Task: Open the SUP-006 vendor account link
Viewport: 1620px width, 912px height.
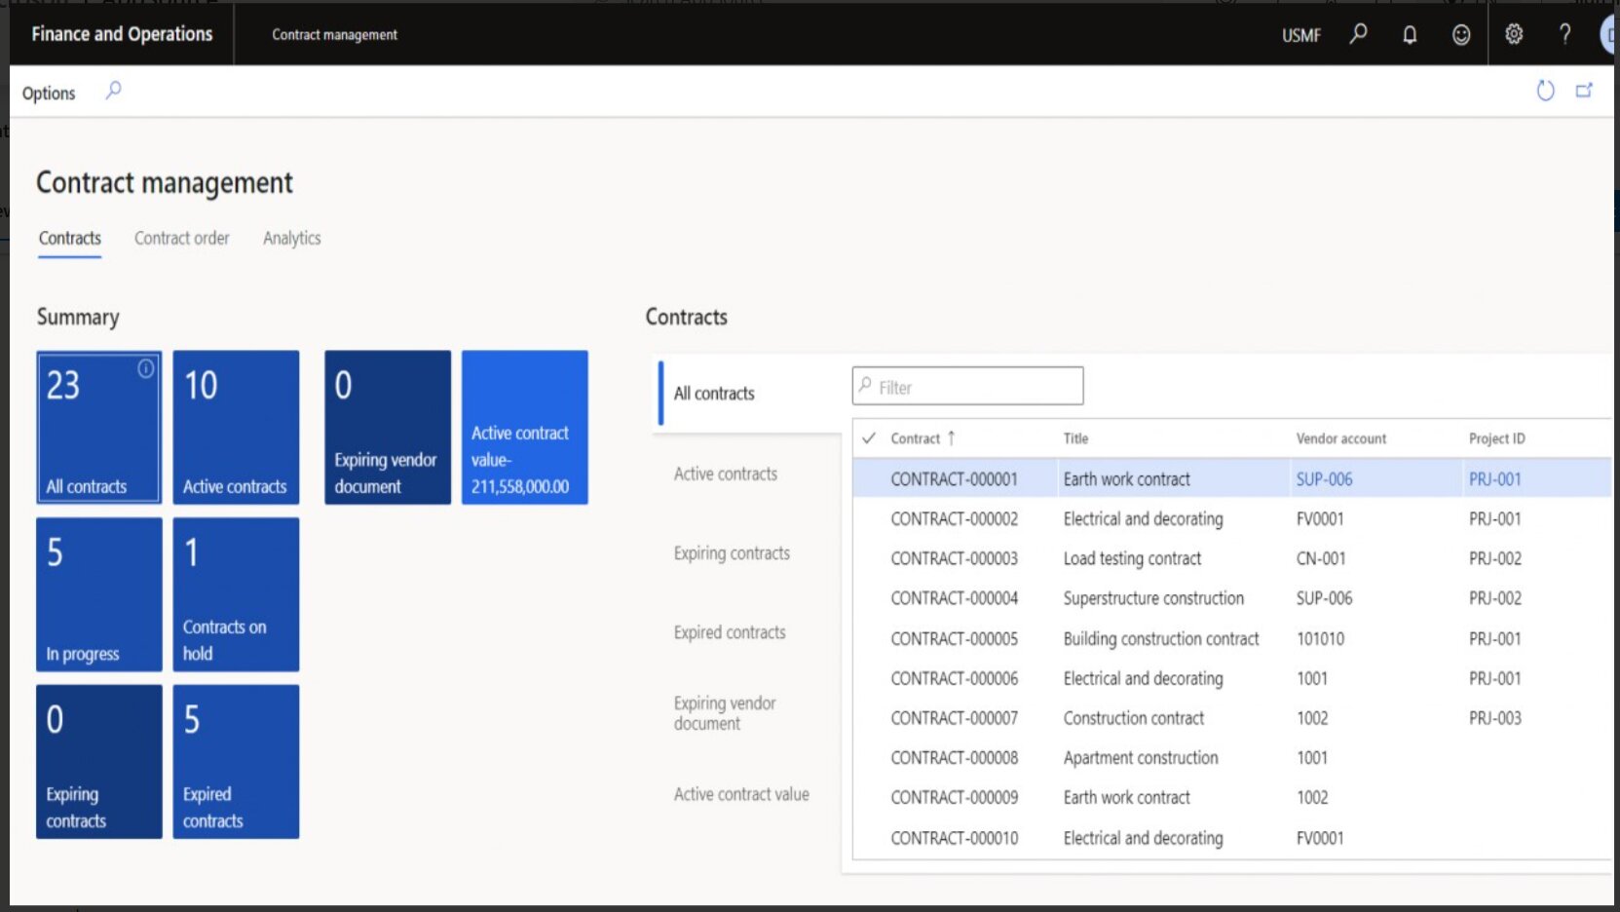Action: (x=1324, y=479)
